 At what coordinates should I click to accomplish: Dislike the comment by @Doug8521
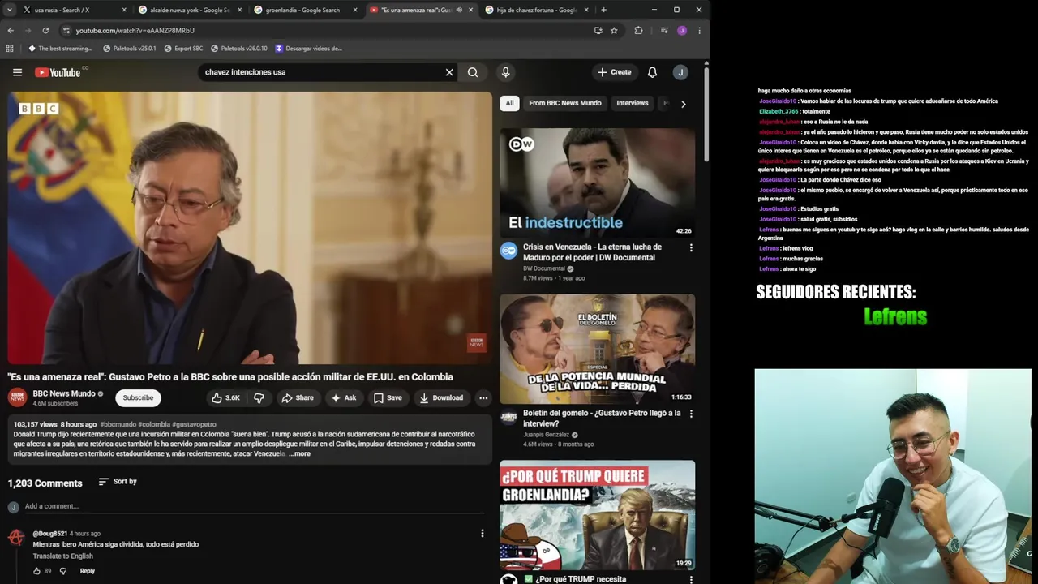63,571
